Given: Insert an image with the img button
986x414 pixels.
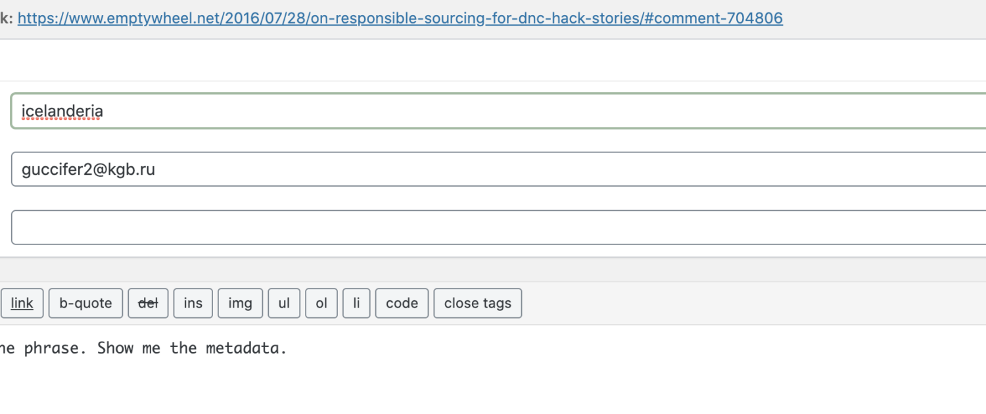Looking at the screenshot, I should (x=240, y=303).
